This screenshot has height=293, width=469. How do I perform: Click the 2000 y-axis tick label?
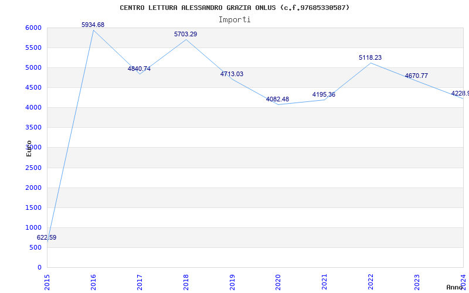pos(33,188)
